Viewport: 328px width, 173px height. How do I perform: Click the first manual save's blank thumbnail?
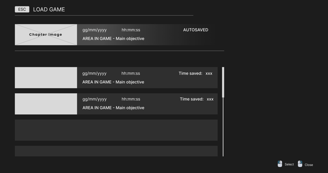(x=46, y=78)
